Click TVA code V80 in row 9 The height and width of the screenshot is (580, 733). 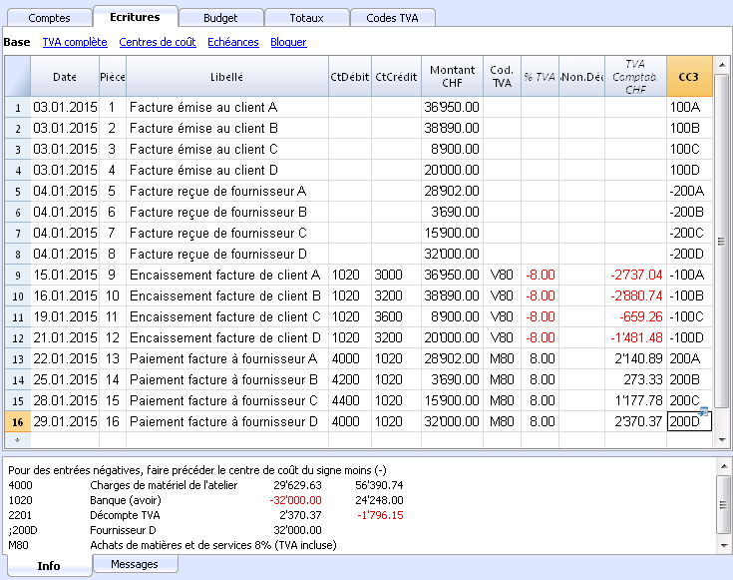(502, 275)
